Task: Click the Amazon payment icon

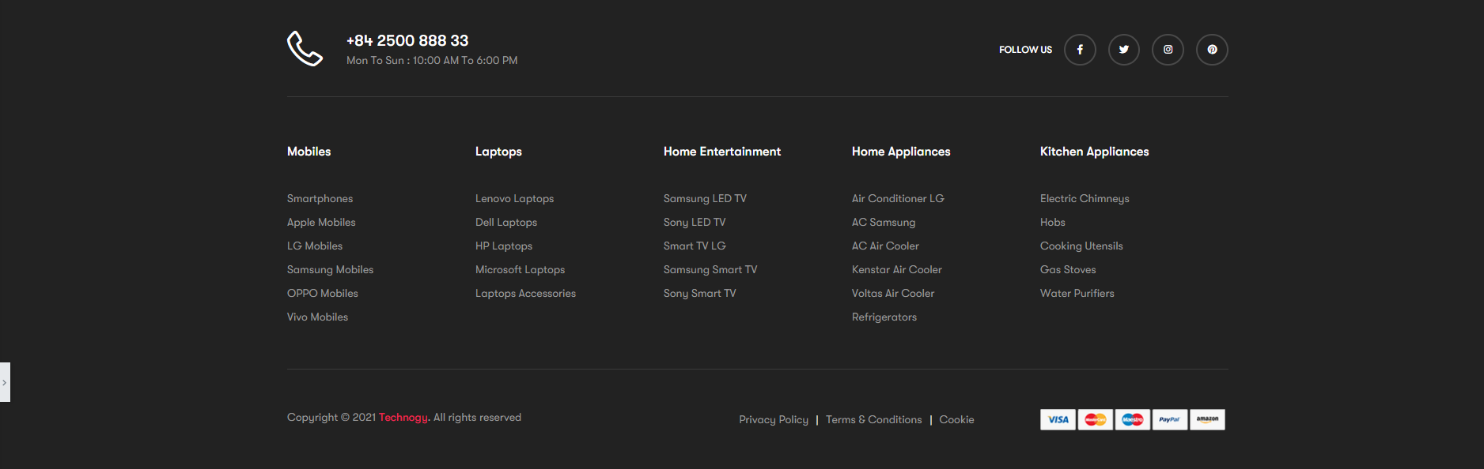Action: [1207, 419]
